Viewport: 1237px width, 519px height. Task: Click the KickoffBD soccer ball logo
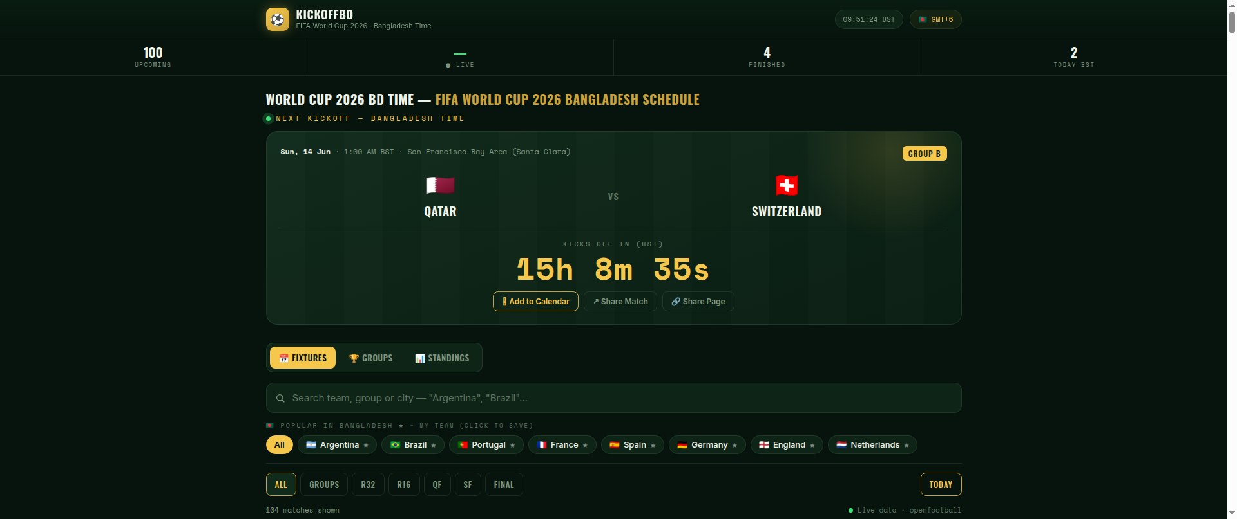(278, 19)
